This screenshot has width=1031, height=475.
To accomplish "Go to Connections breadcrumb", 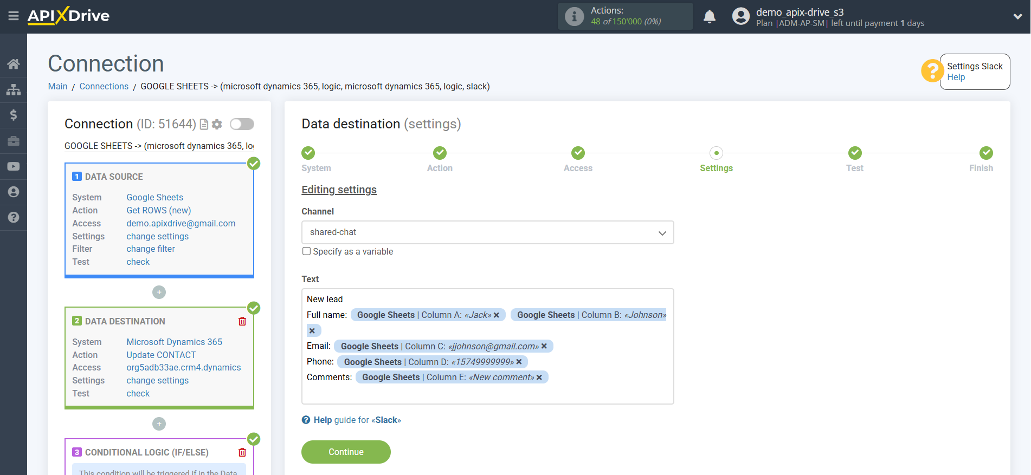I will 104,87.
